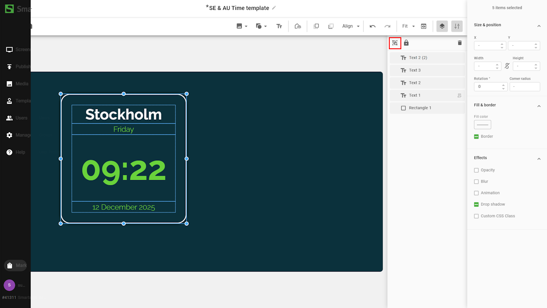
Task: Open the Fit zoom dropdown
Action: pos(408,26)
